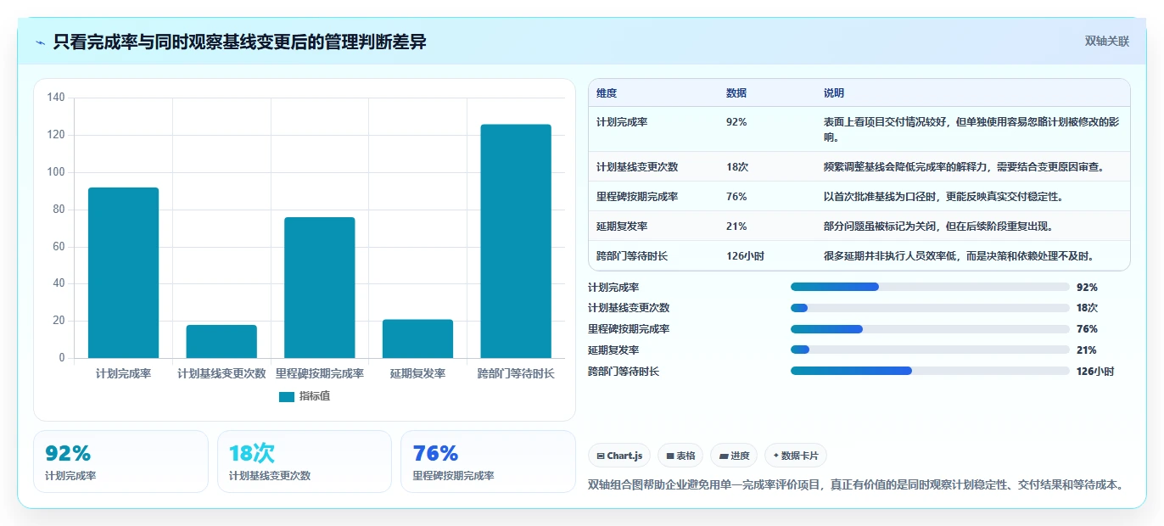This screenshot has width=1164, height=526.
Task: Click the 计划完成率 92% progress bar
Action: click(930, 287)
